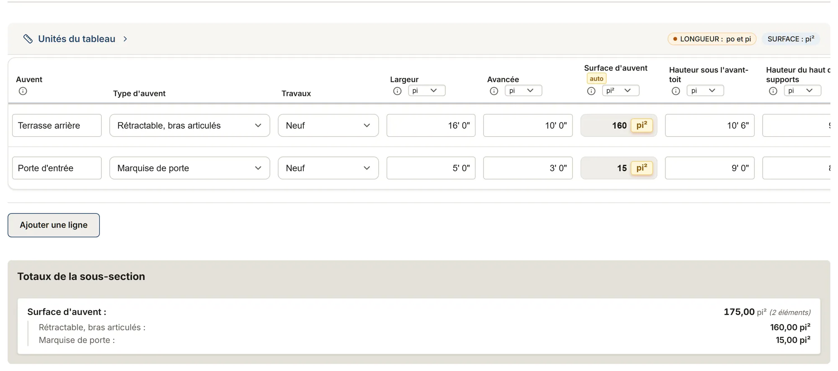Click the Ajouter une ligne button

[x=54, y=225]
